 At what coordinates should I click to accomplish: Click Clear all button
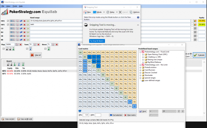36,55
